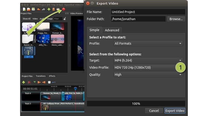This screenshot has height=116, width=206.
Task: Undo the last action in OpenShot
Action: point(39,9)
